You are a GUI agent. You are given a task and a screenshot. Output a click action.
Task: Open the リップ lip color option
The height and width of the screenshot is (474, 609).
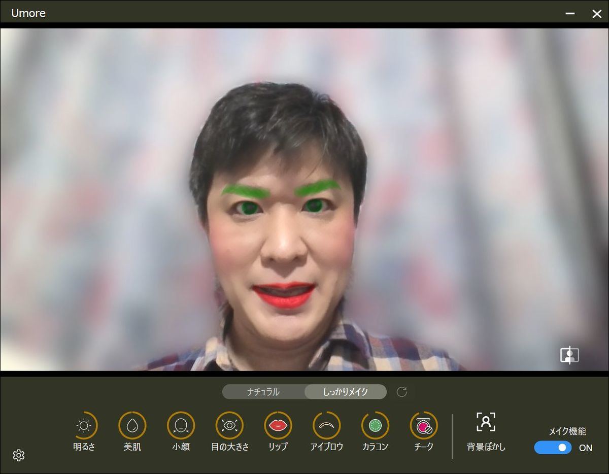(x=278, y=425)
